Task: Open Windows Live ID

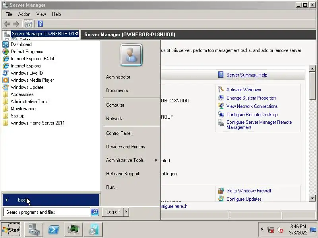Action: coord(27,73)
